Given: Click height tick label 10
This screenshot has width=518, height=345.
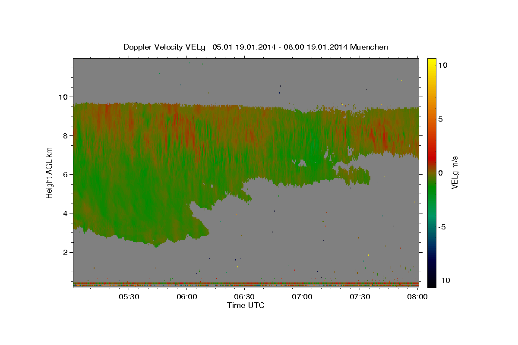Looking at the screenshot, I should tap(64, 97).
